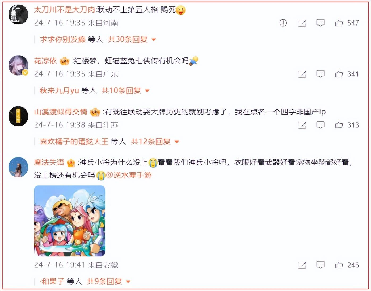Viewport: 371px width, 291px height.
Task: Open the 神兵小将 cartoon image
Action: pyautogui.click(x=70, y=221)
